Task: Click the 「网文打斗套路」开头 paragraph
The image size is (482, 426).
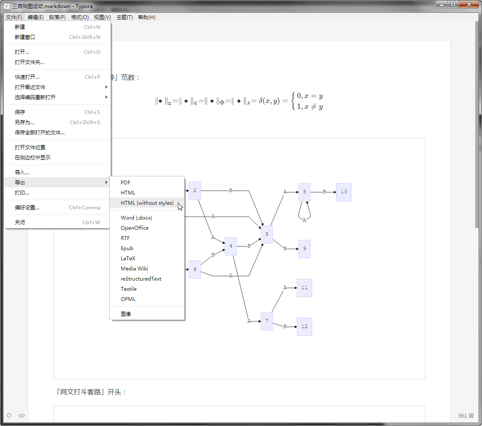Action: (91, 392)
